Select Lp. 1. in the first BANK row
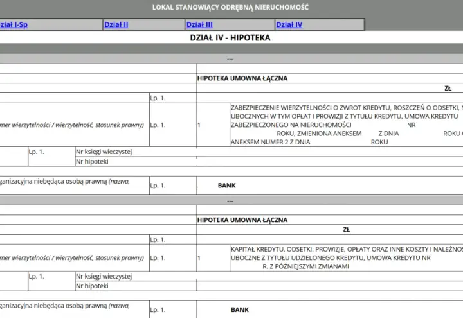This screenshot has width=463, height=321. click(x=158, y=186)
